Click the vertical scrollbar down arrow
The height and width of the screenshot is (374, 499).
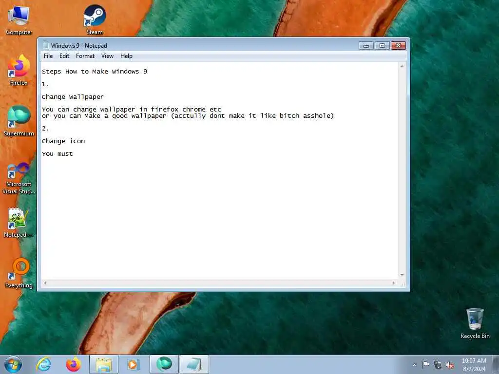pyautogui.click(x=402, y=275)
